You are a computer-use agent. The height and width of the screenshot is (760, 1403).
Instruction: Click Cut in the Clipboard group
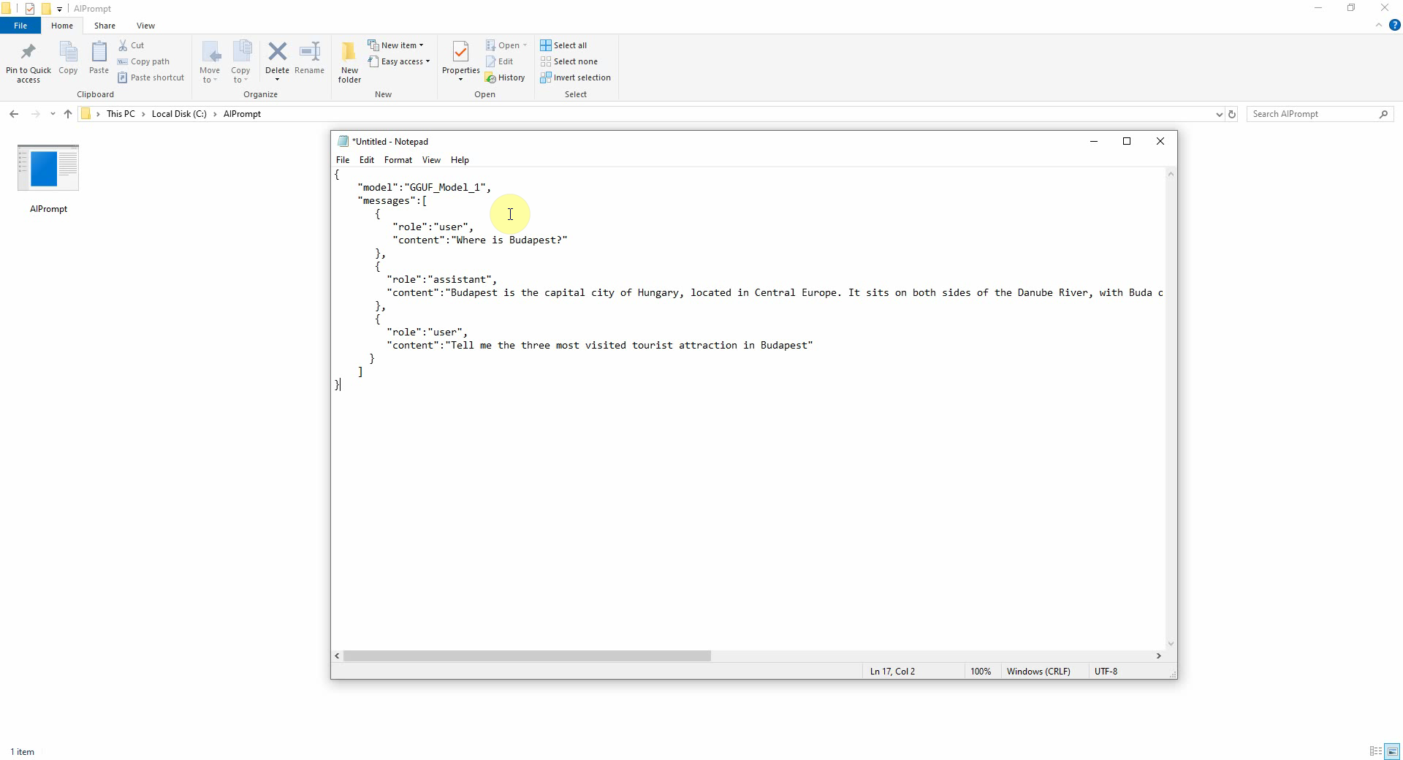[132, 45]
